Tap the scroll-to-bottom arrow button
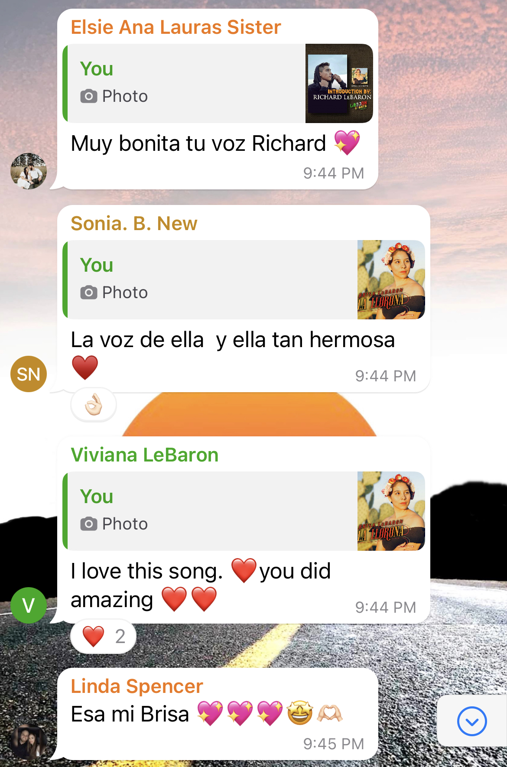Image resolution: width=507 pixels, height=767 pixels. coord(472,721)
